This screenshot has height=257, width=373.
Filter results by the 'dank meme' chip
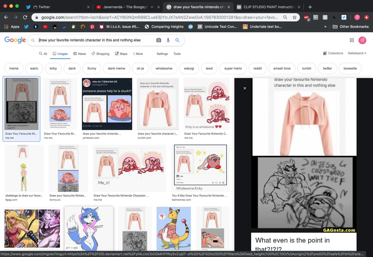[116, 68]
